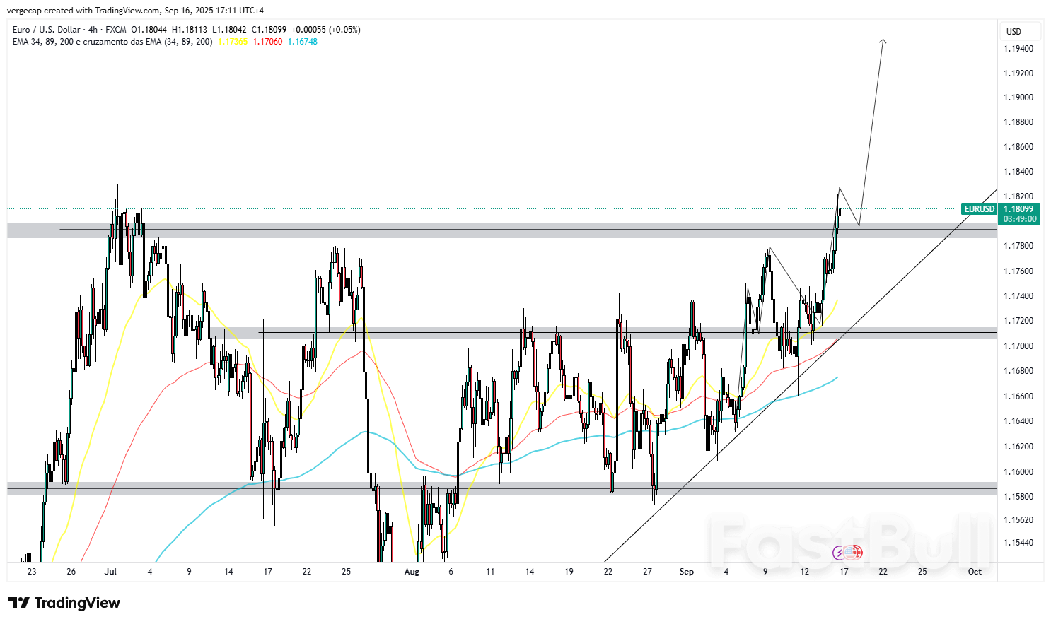The image size is (1051, 624).
Task: Click the 27 date label on time axis
Action: click(648, 572)
